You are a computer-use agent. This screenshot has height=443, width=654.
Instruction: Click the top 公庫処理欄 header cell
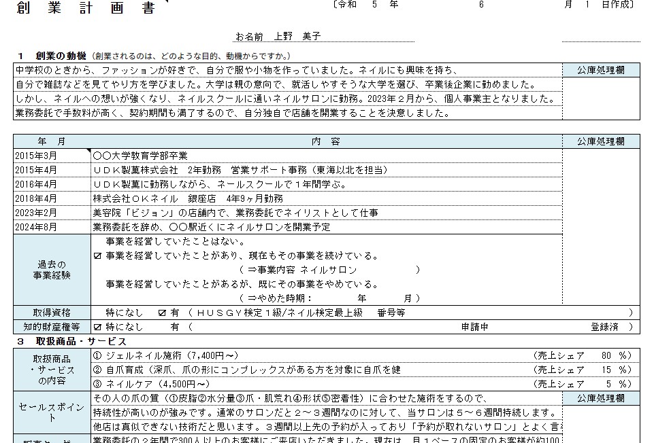point(602,69)
